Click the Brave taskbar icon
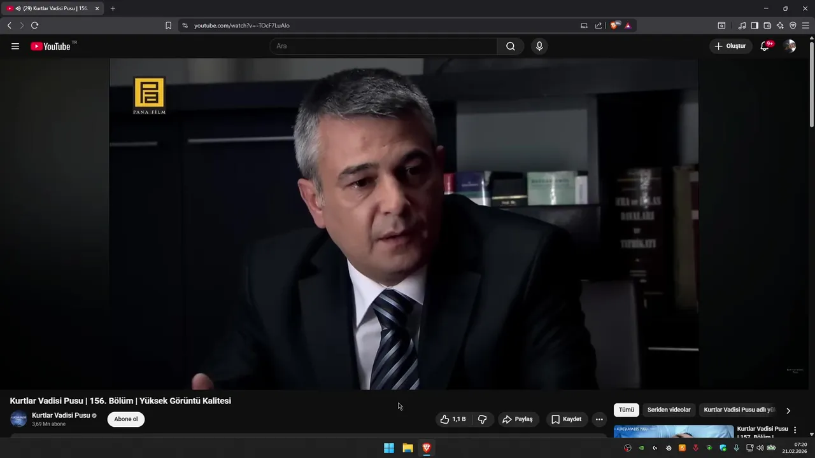The image size is (815, 458). [x=426, y=448]
